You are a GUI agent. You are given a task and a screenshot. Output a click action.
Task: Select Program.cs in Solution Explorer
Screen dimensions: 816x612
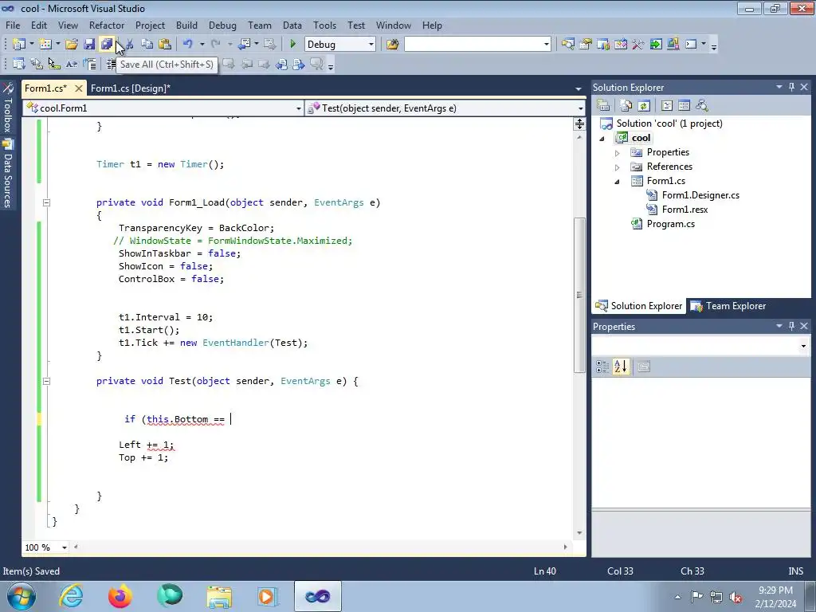670,224
